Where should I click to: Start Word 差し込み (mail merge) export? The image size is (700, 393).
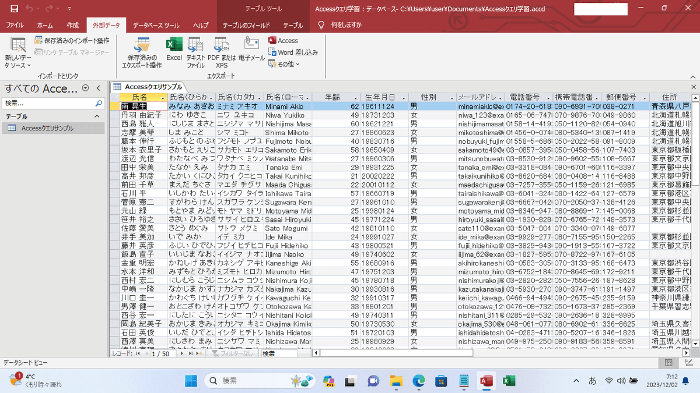(x=293, y=52)
